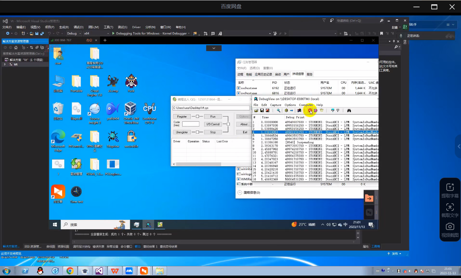This screenshot has height=278, width=461.
Task: Click DebugView Save floppy disk icon
Action: (262, 110)
